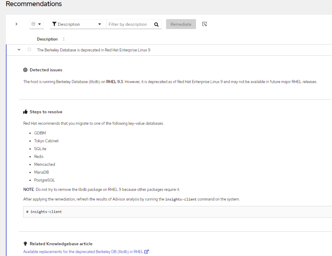Click the magnifying glass search icon
Viewport: 332px width, 256px height.
tap(156, 24)
